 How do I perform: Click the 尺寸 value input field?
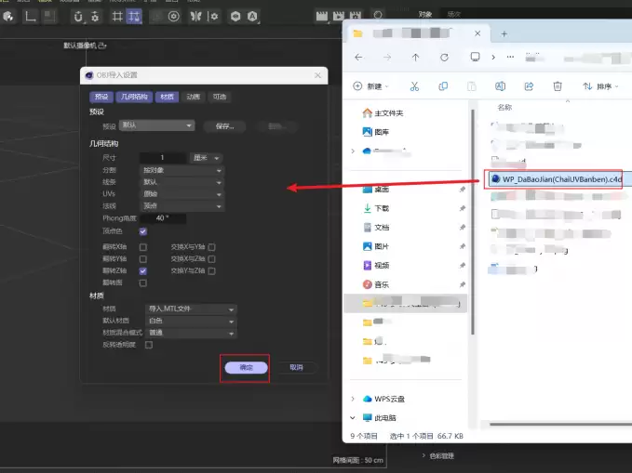point(163,157)
